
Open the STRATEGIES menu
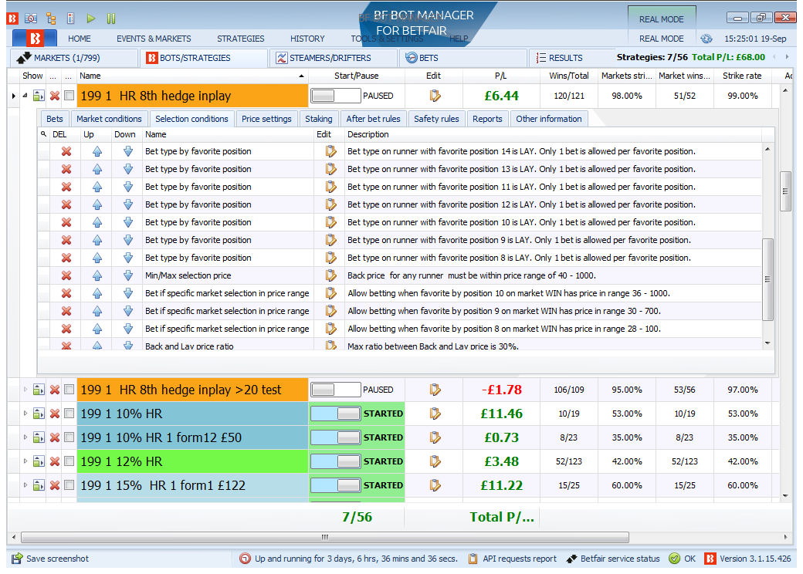(241, 39)
